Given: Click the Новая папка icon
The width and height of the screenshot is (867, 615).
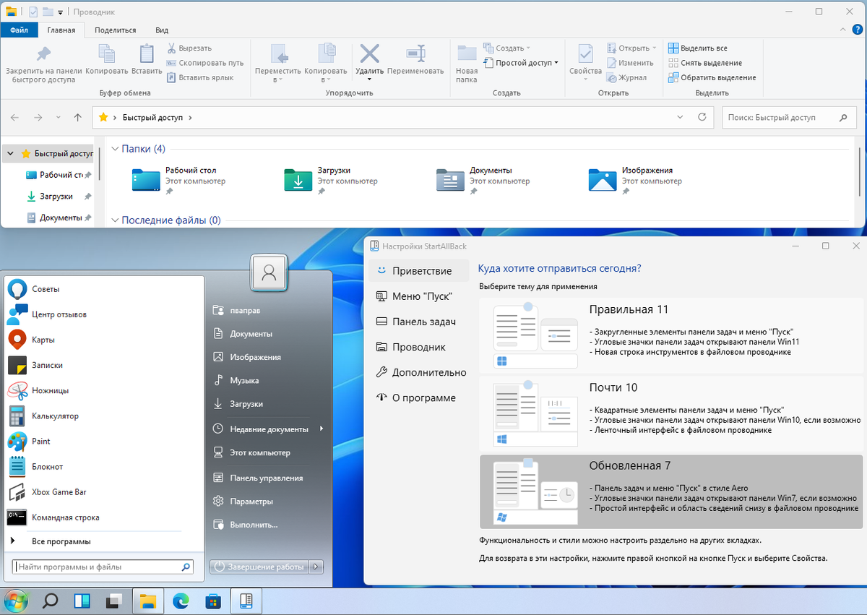Looking at the screenshot, I should [467, 54].
